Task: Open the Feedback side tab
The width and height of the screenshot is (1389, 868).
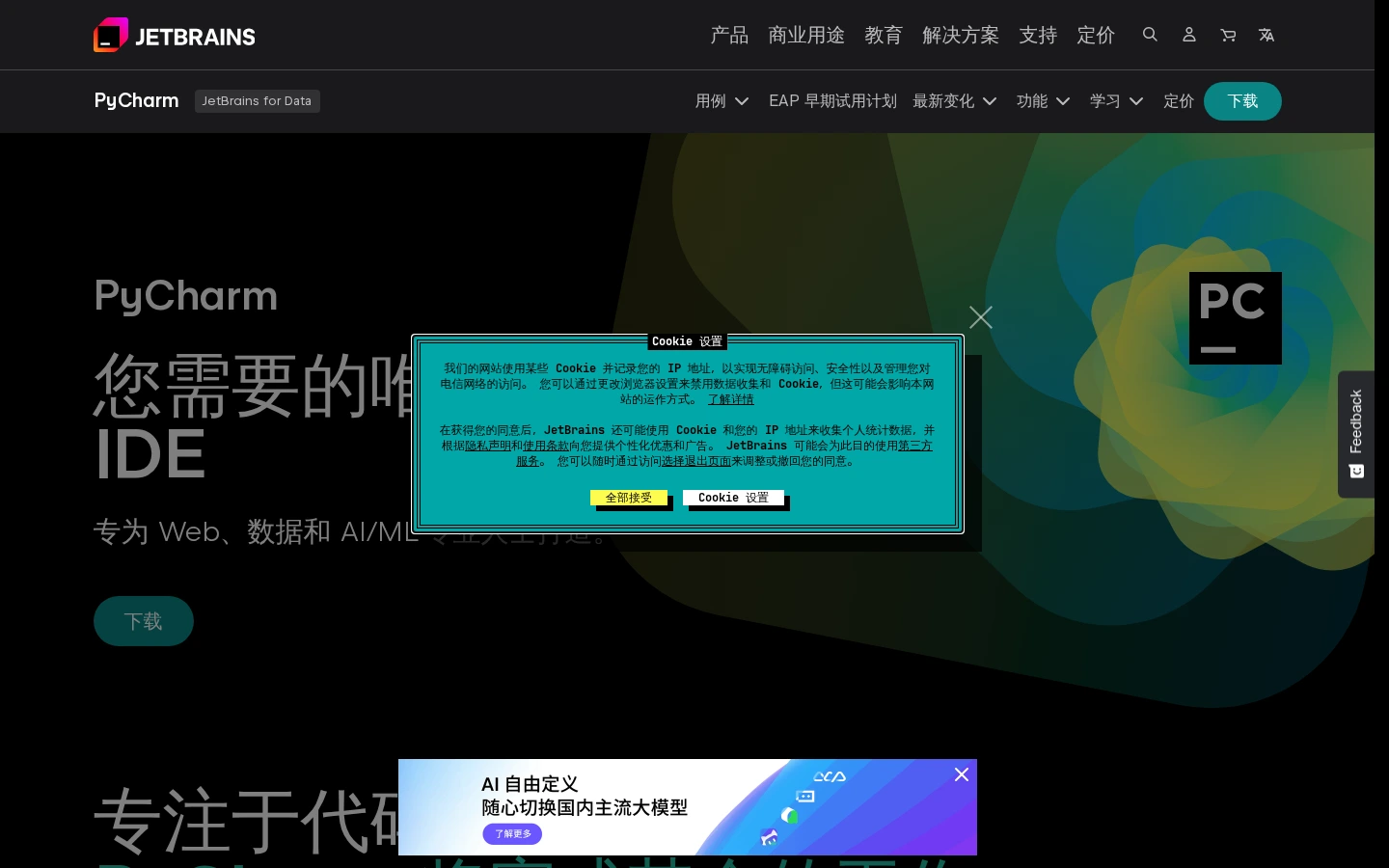Action: point(1356,434)
